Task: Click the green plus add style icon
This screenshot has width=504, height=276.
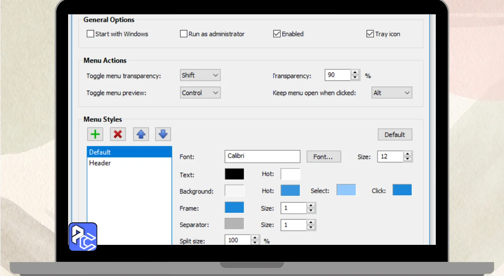Action: [x=95, y=134]
